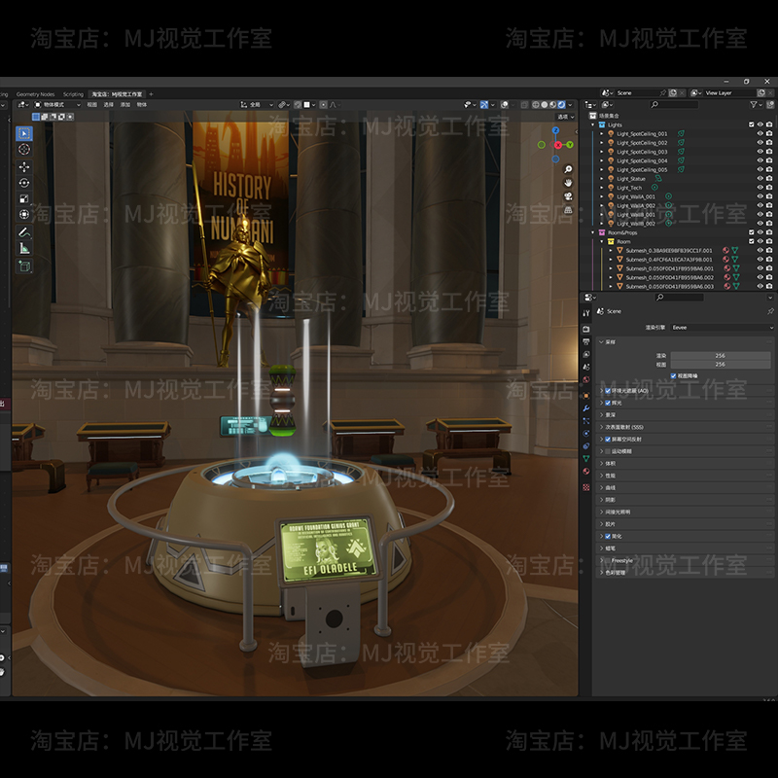
Task: Switch to wireframe viewport shading
Action: coord(536,105)
